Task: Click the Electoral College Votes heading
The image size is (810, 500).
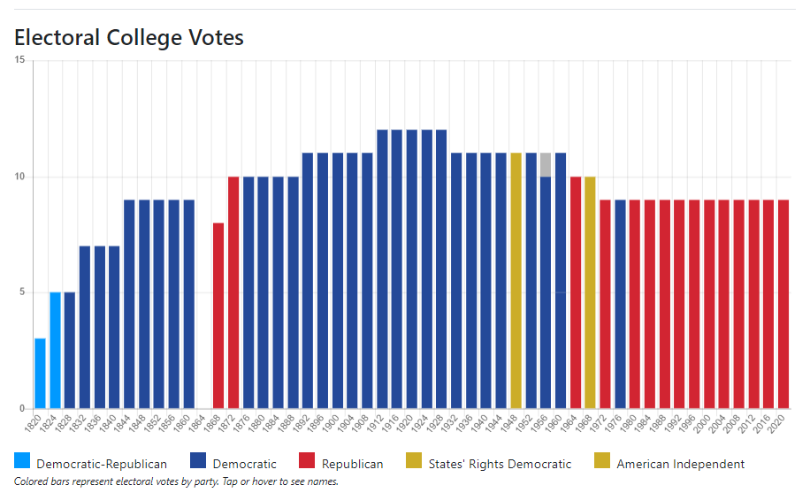Action: tap(129, 37)
